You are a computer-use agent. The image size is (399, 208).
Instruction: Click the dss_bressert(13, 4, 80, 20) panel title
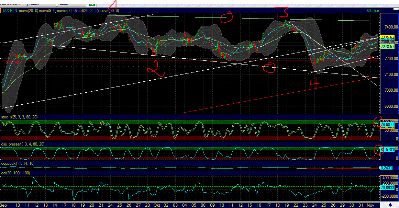coord(22,144)
